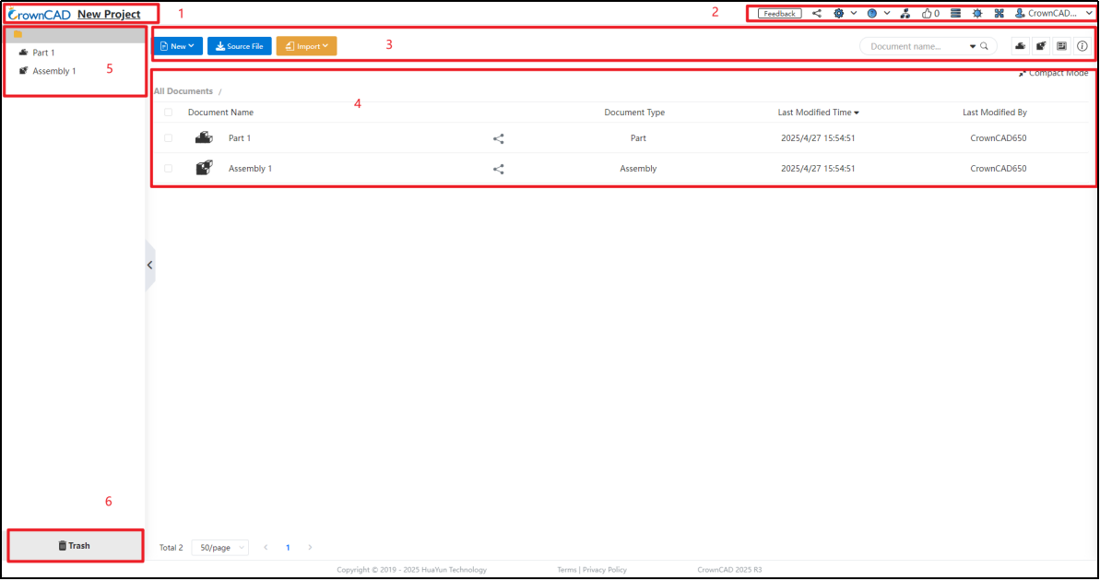The width and height of the screenshot is (1100, 581).
Task: Open the Assembly 1 document name in the table
Action: tap(251, 169)
